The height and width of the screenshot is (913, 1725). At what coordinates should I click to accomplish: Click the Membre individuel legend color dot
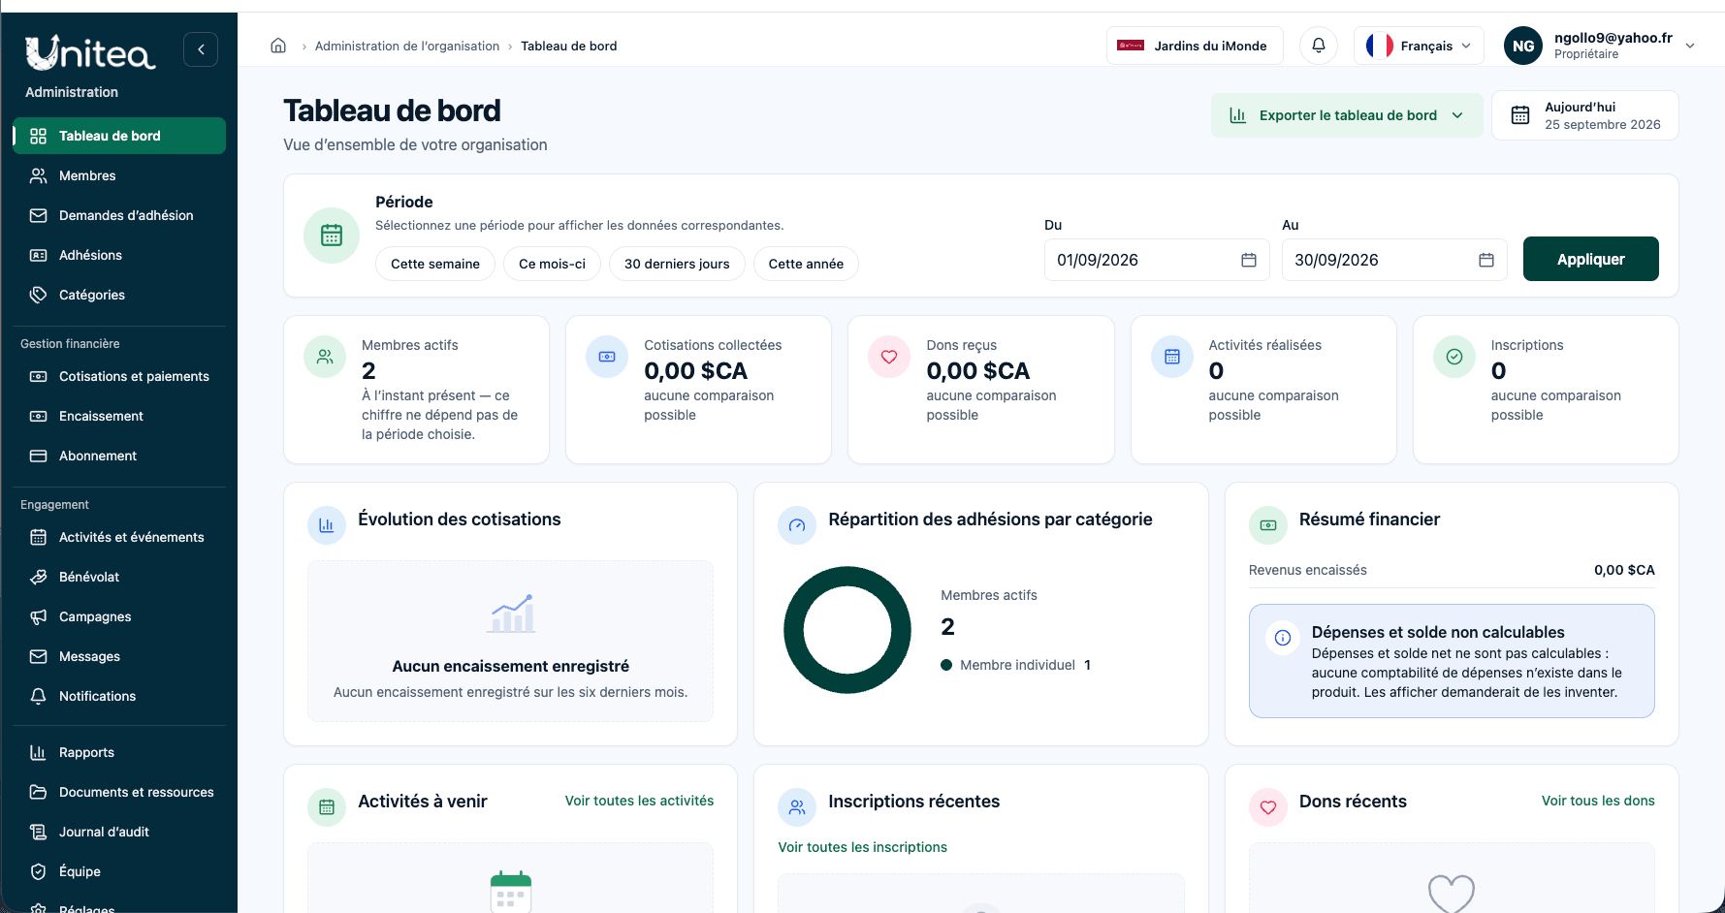(946, 665)
